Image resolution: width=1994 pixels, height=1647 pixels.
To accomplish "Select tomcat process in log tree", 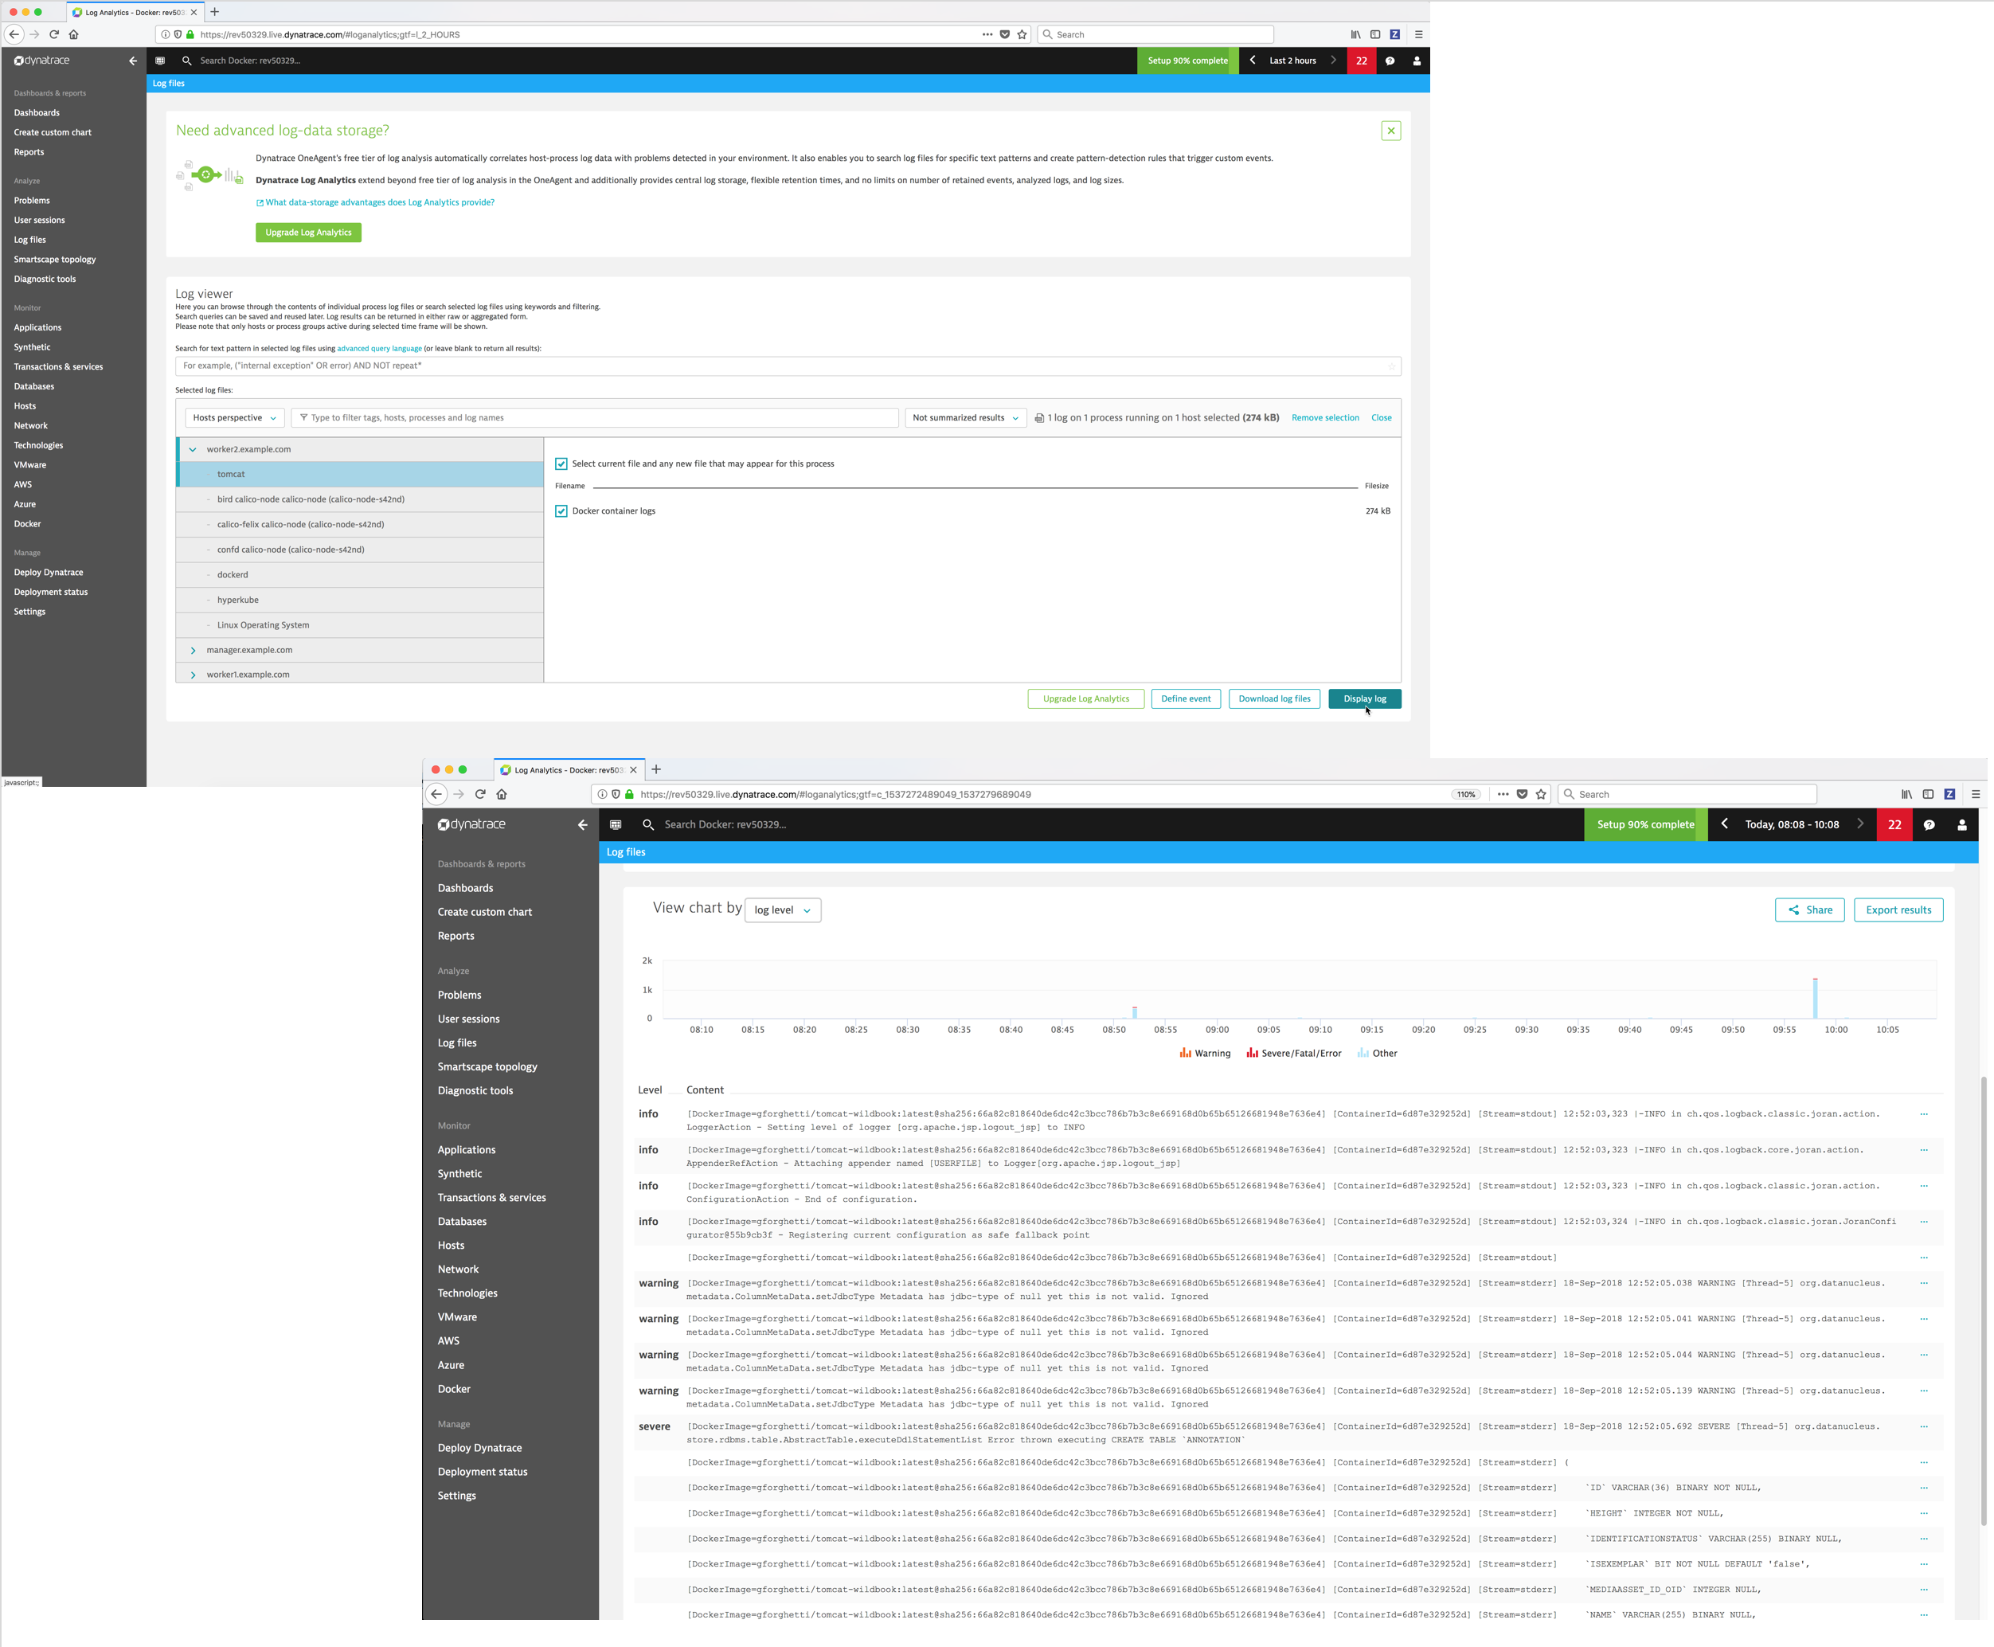I will click(x=361, y=475).
